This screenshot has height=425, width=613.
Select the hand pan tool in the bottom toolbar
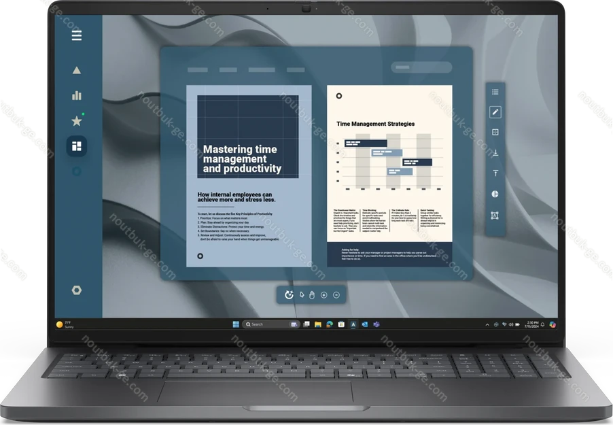tap(313, 294)
